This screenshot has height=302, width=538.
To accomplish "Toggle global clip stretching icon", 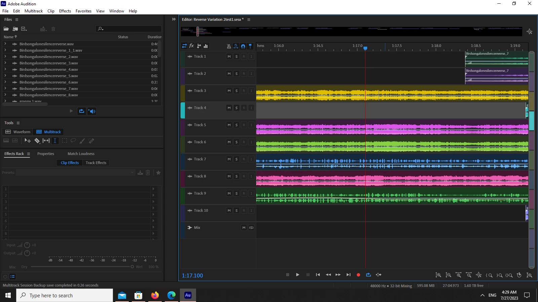I will 236,46.
